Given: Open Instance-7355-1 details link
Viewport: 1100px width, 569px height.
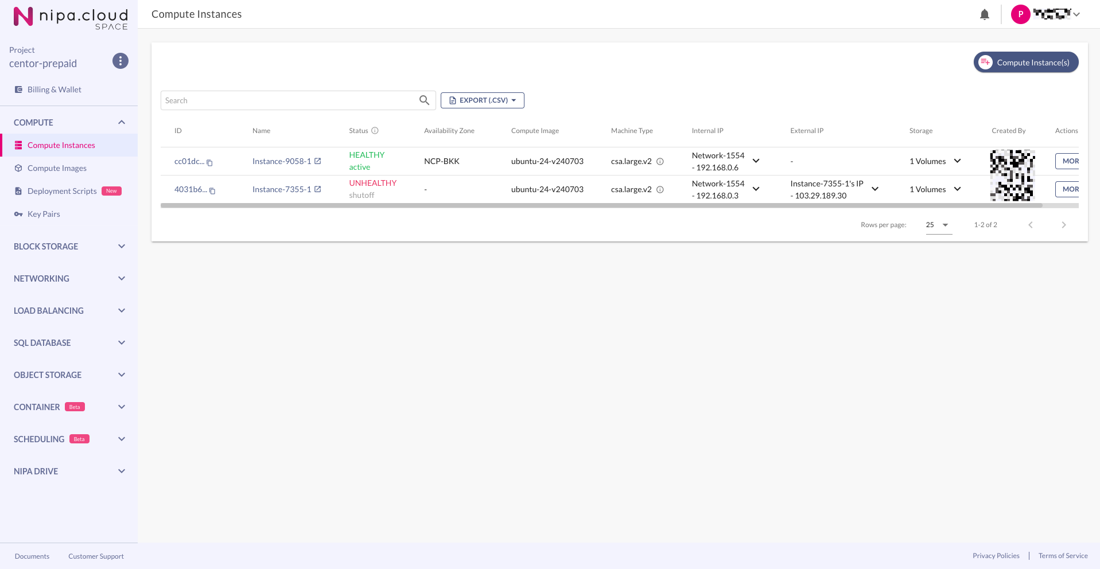Looking at the screenshot, I should point(282,189).
